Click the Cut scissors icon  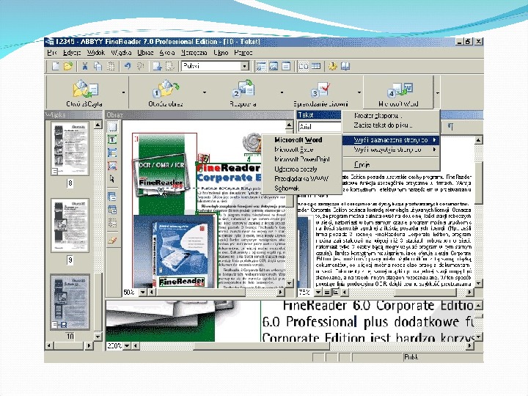point(85,66)
